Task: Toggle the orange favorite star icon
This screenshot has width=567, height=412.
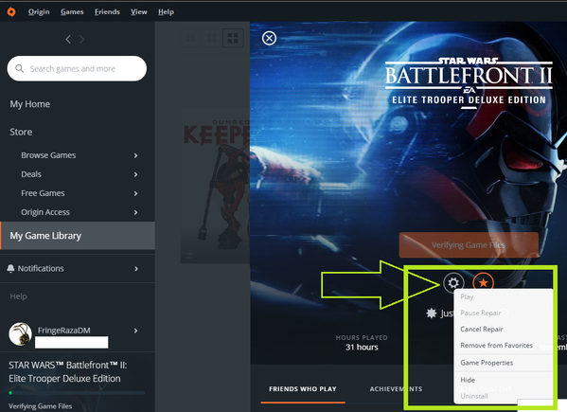Action: click(x=483, y=282)
